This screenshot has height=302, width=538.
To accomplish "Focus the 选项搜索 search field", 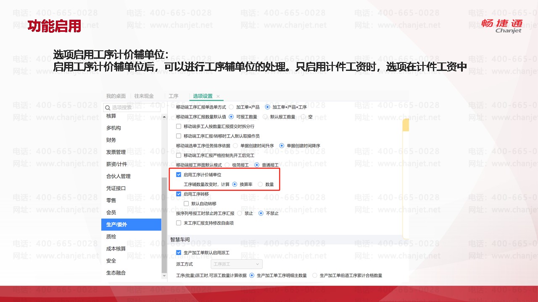I will (132, 107).
